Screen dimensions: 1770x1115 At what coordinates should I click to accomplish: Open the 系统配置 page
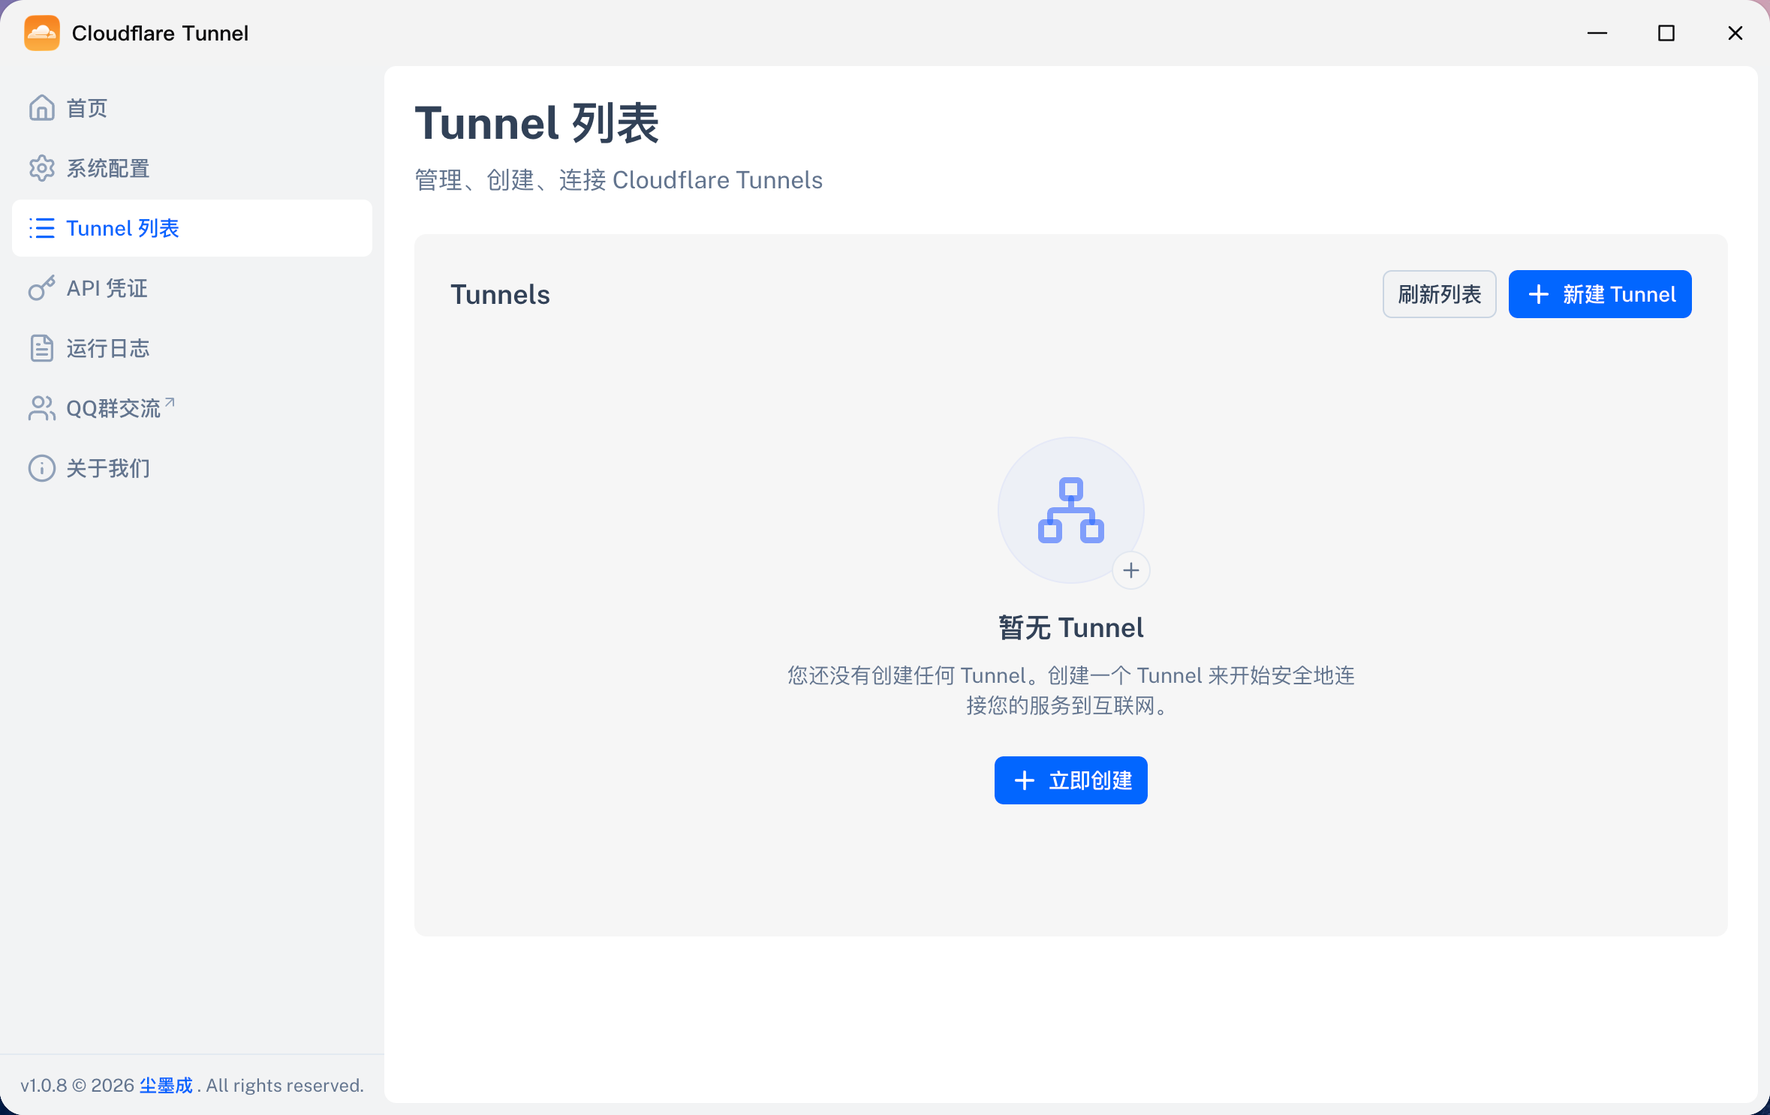click(x=192, y=168)
